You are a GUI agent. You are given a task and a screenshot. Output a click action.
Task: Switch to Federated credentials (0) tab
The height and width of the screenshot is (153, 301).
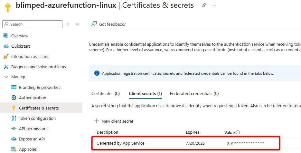click(x=194, y=93)
